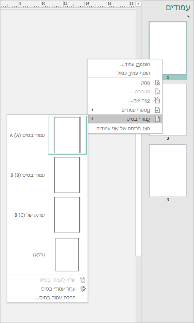Select שנה שם... menu entry

140,101
